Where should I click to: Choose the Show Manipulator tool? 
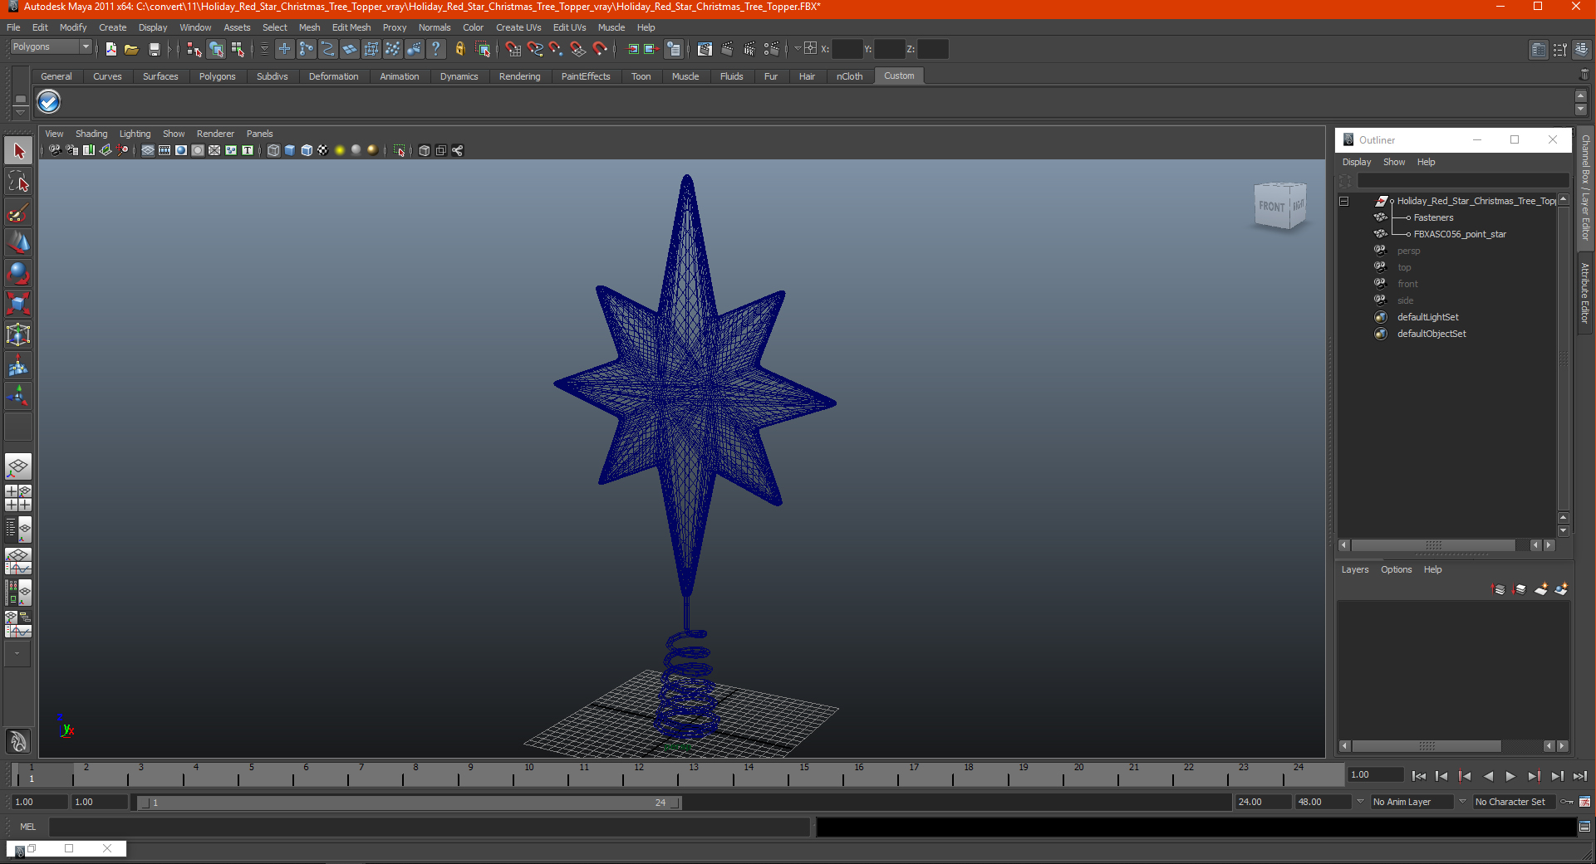click(18, 396)
